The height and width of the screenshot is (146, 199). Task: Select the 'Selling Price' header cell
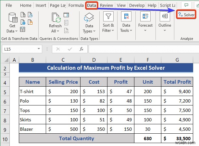coord(63,82)
